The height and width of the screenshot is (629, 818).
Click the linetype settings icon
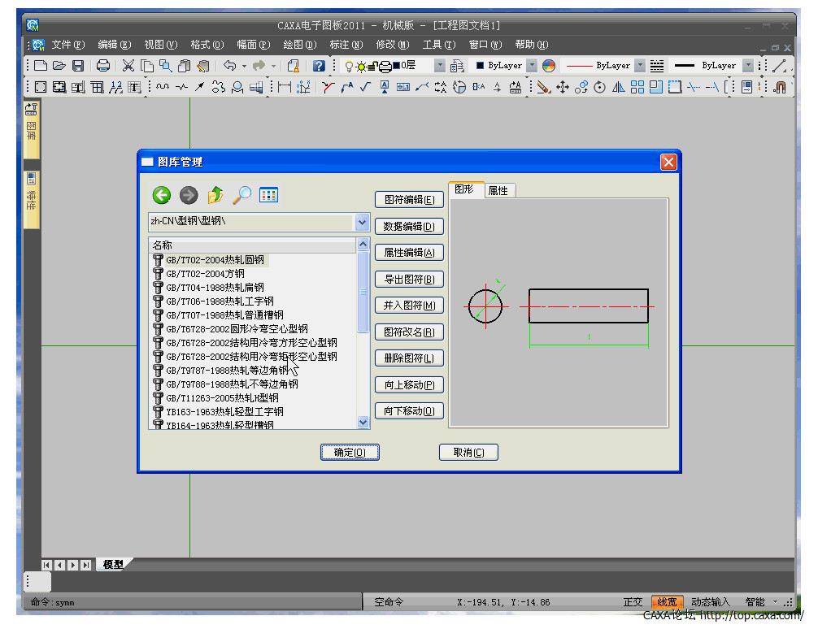(x=657, y=66)
